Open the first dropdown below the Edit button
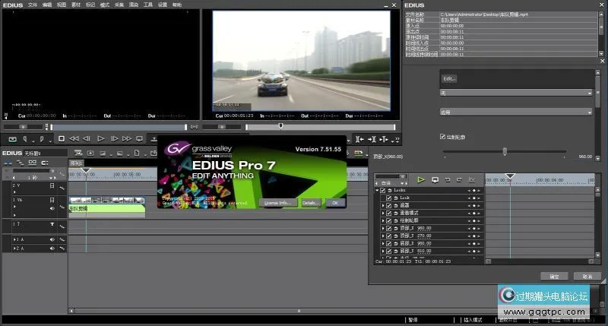608x326 pixels. (515, 93)
